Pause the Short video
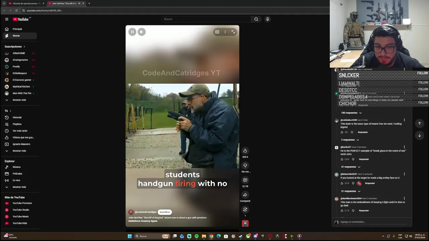This screenshot has height=241, width=429. tap(132, 32)
